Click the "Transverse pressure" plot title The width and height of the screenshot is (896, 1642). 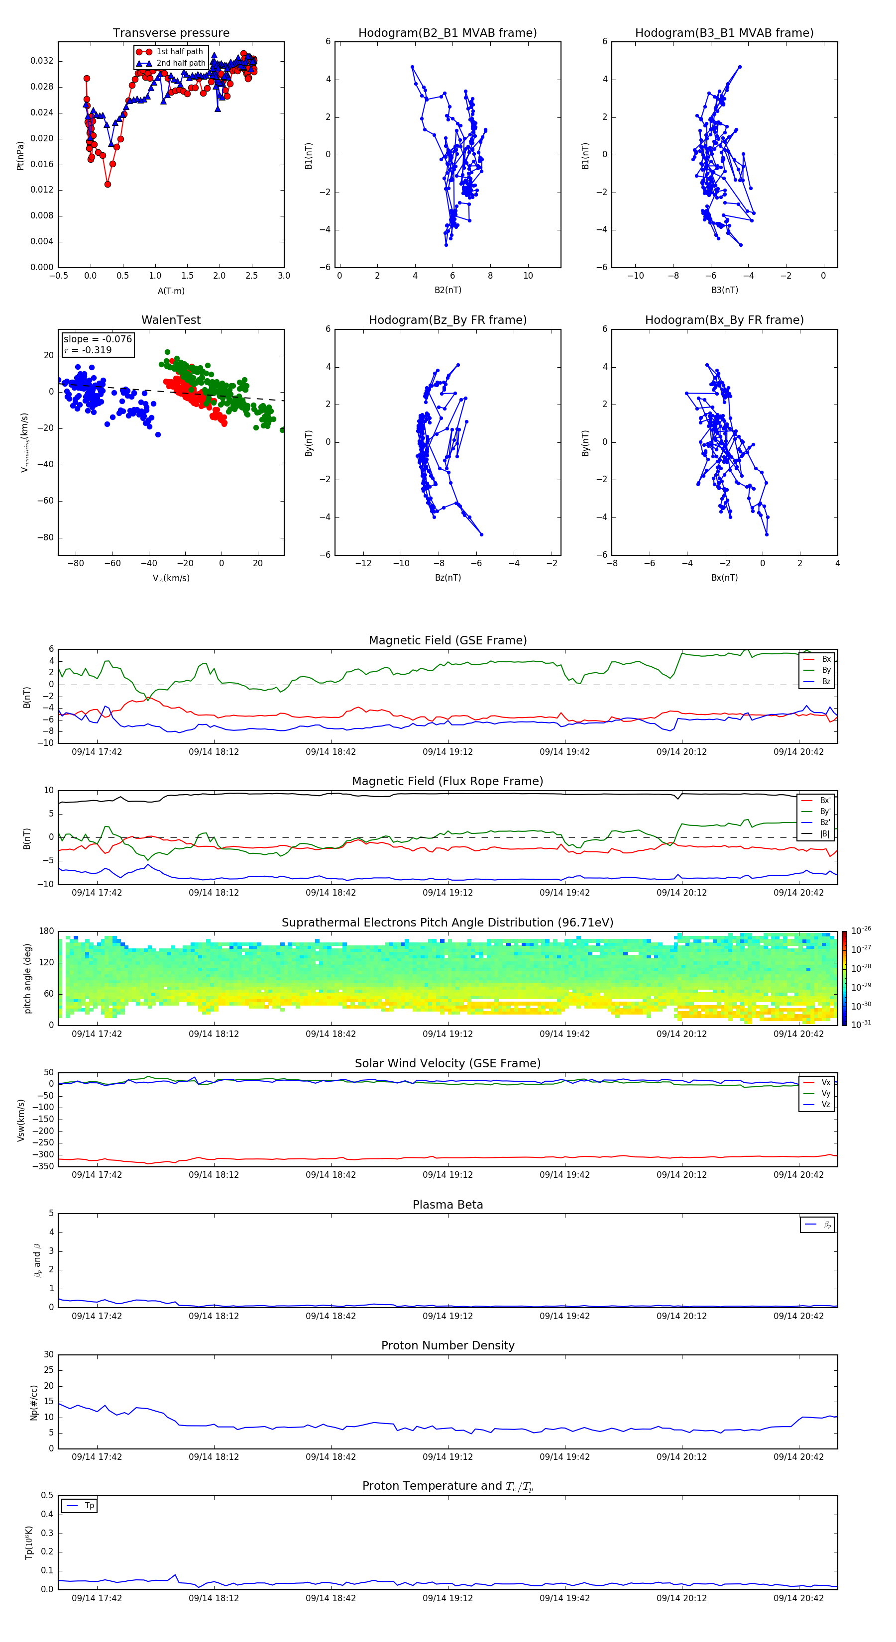click(x=171, y=33)
